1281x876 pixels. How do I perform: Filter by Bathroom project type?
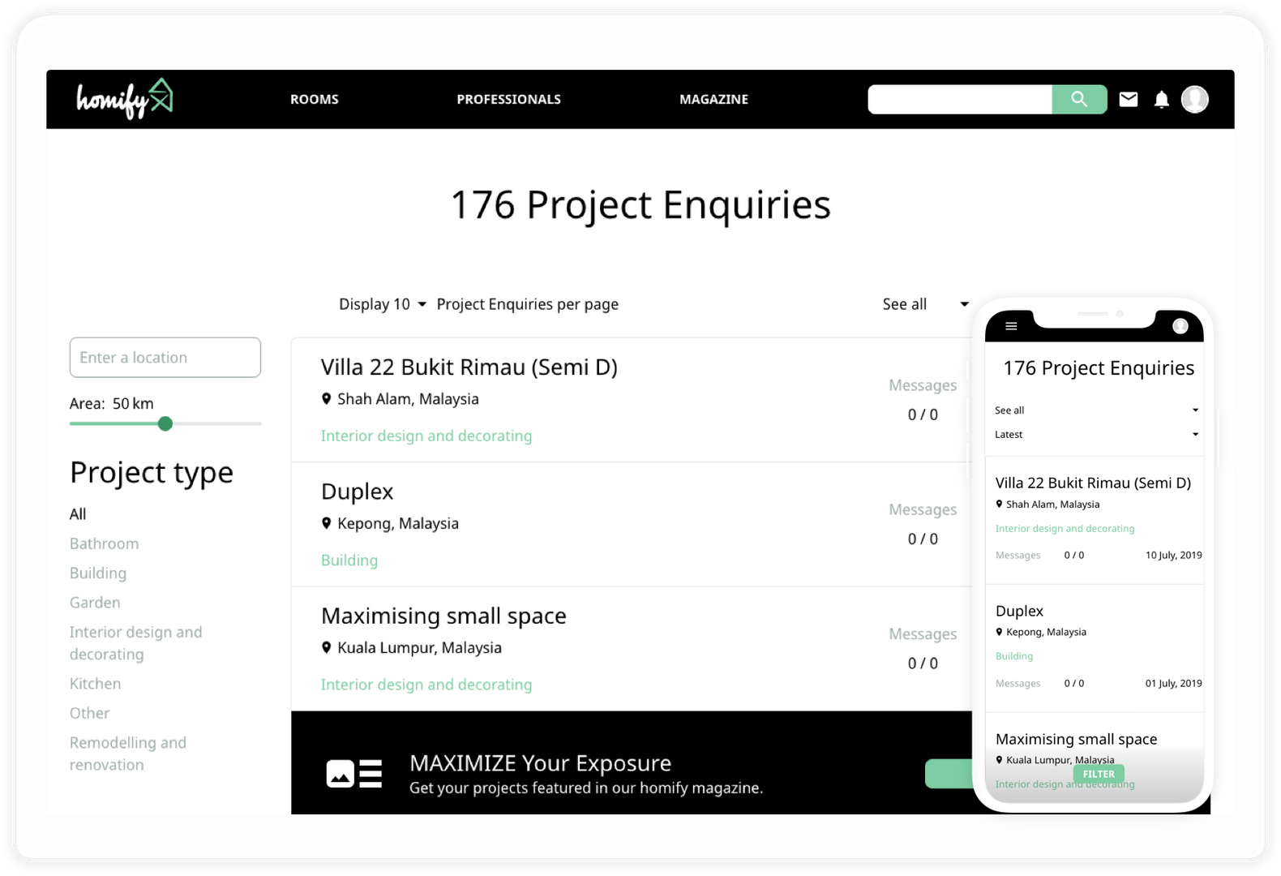tap(104, 543)
